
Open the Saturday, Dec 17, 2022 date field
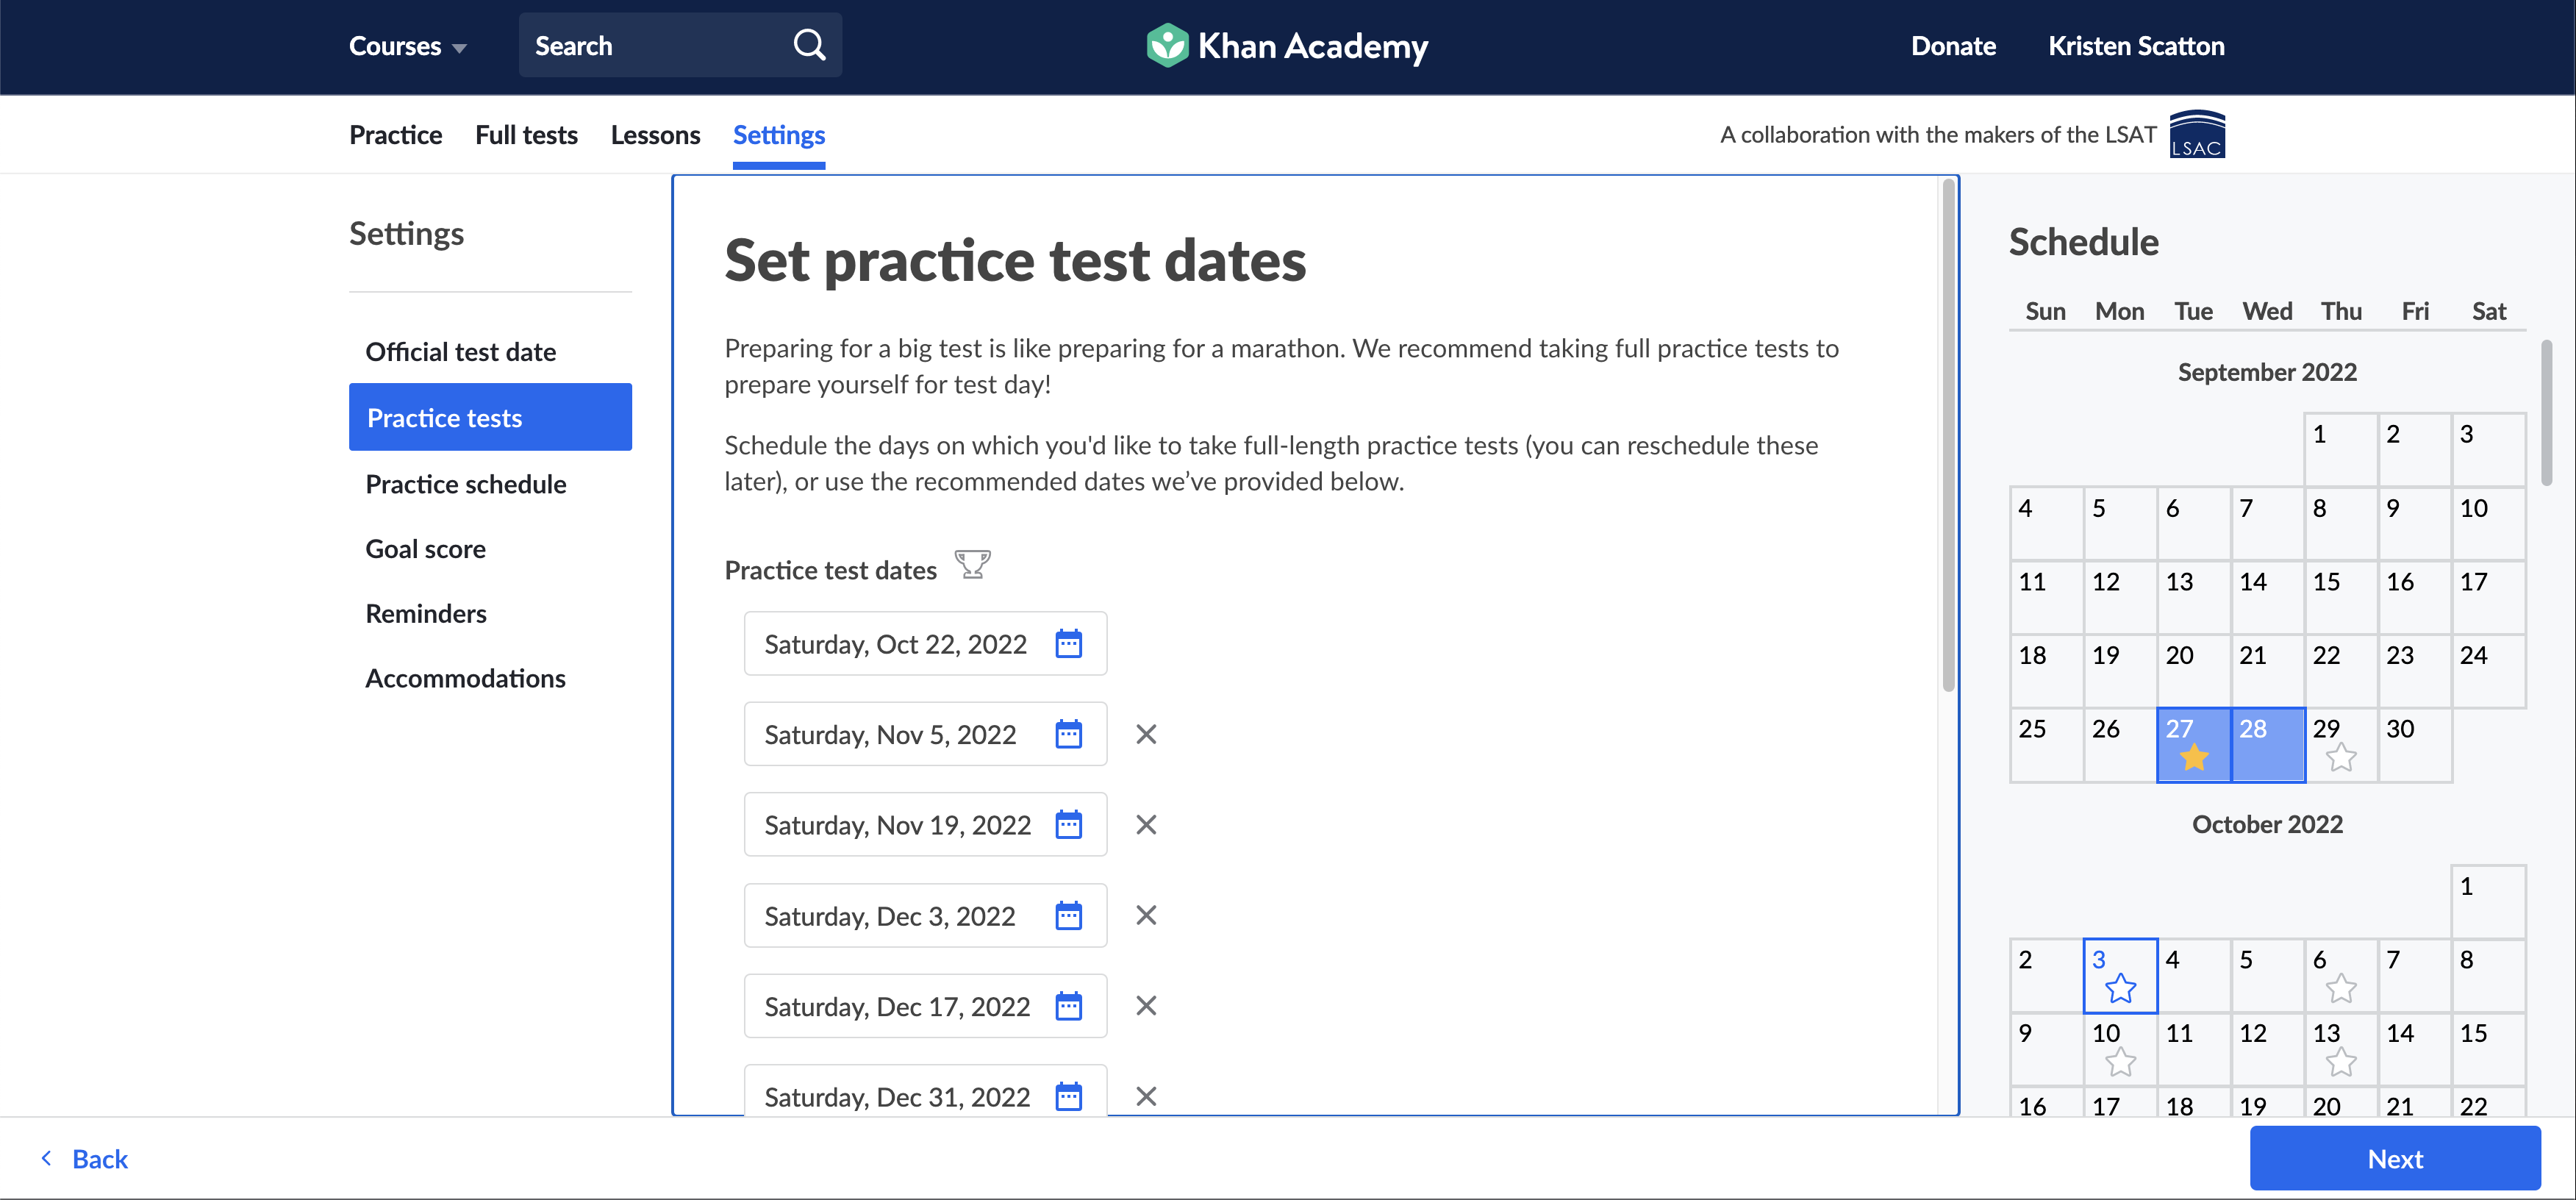897,1006
